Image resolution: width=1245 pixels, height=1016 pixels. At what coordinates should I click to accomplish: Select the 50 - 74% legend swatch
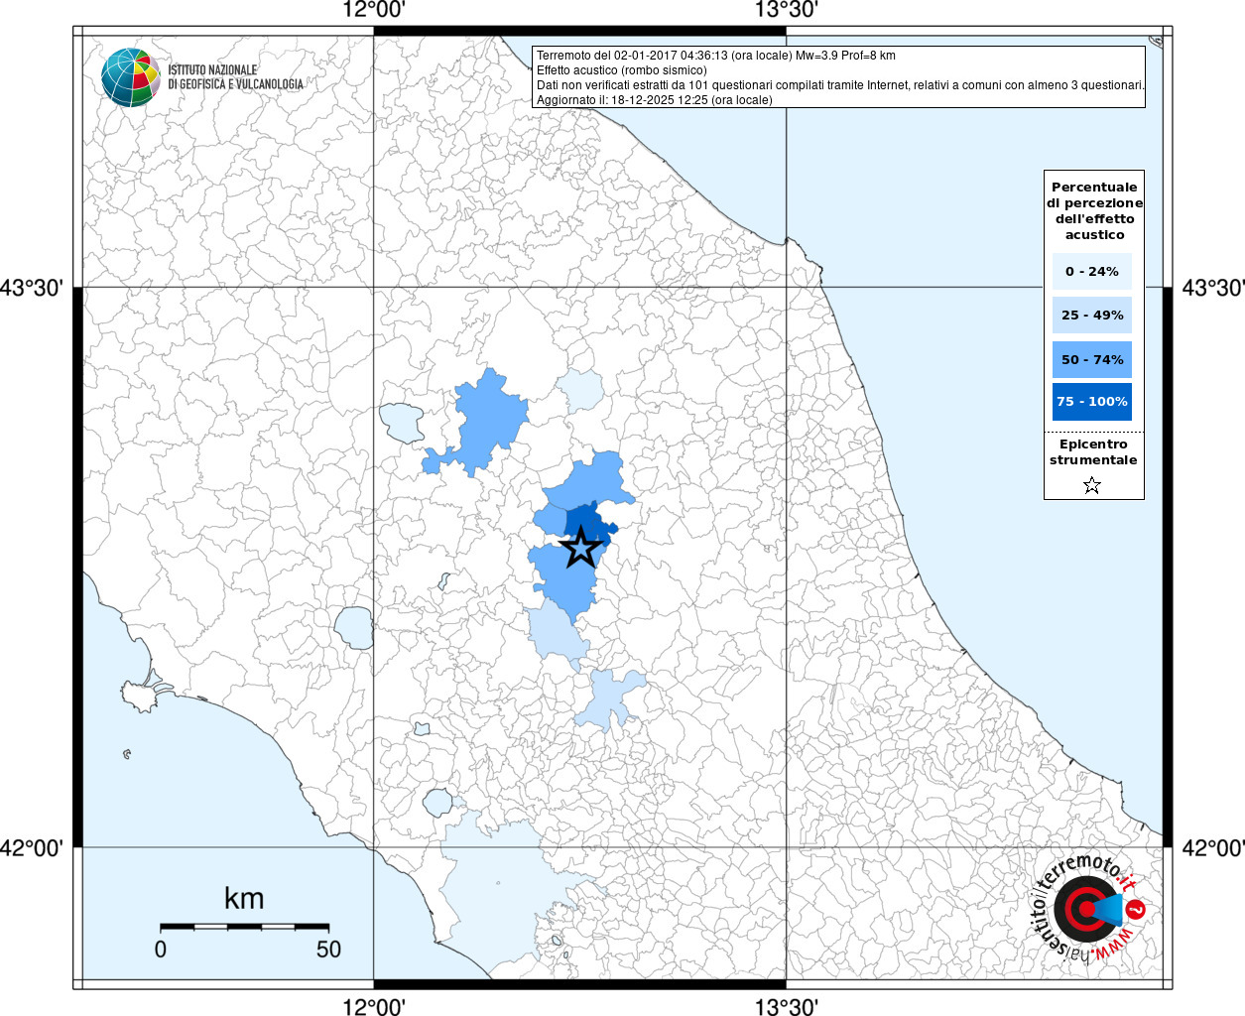pyautogui.click(x=1092, y=359)
